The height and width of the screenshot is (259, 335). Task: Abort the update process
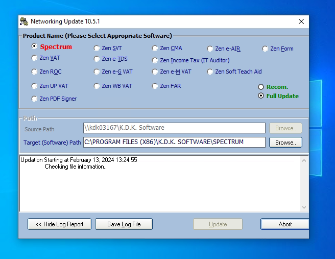(285, 224)
